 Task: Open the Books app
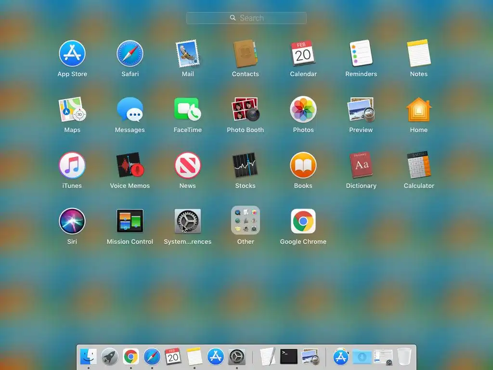(x=303, y=166)
